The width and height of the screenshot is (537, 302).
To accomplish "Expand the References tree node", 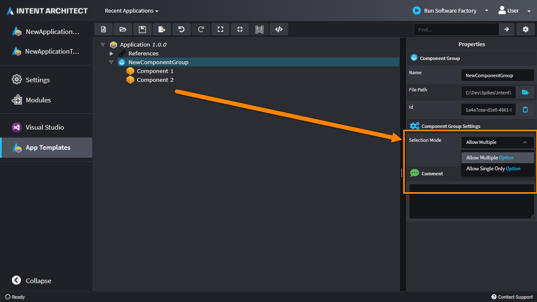I will click(111, 54).
